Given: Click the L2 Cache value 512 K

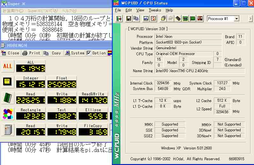Looking at the screenshot, I should [222, 100].
